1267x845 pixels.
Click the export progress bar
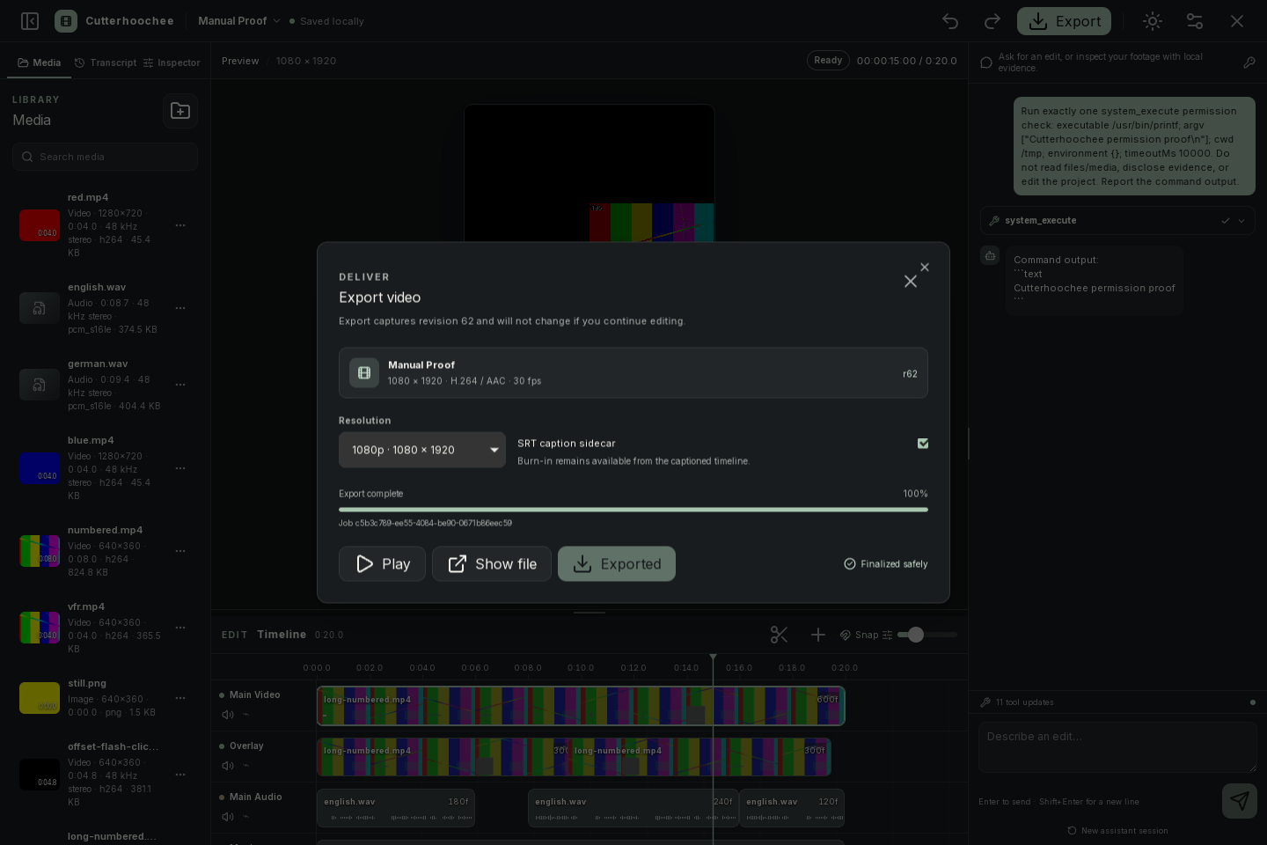pyautogui.click(x=633, y=510)
